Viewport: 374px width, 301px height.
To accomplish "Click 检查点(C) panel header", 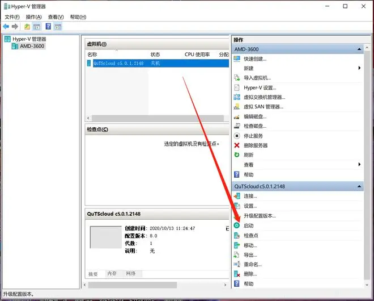I will click(157, 129).
